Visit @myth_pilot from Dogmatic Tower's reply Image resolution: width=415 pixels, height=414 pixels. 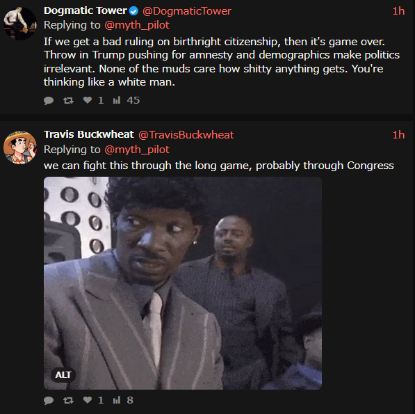137,25
